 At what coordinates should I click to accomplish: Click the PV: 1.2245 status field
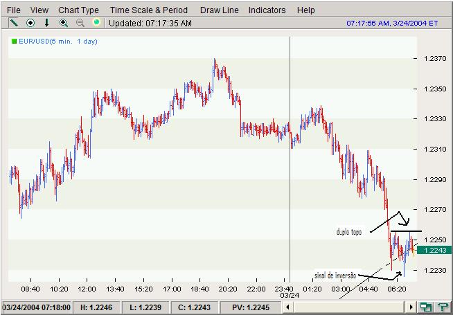pos(251,307)
